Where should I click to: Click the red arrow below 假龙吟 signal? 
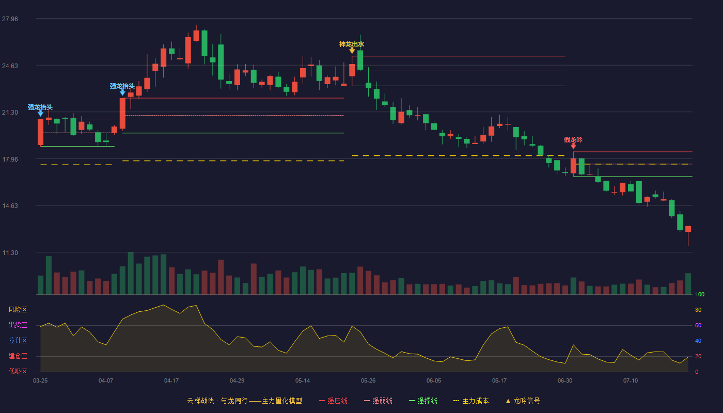click(x=573, y=146)
